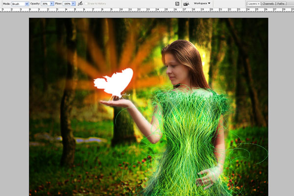Open the Workspace dropdown menu
This screenshot has width=294, height=196.
[x=202, y=3]
